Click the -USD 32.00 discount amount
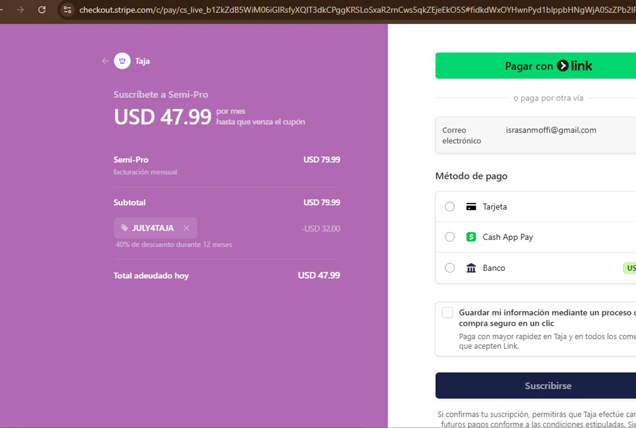Viewport: 636px width, 428px height. tap(321, 229)
